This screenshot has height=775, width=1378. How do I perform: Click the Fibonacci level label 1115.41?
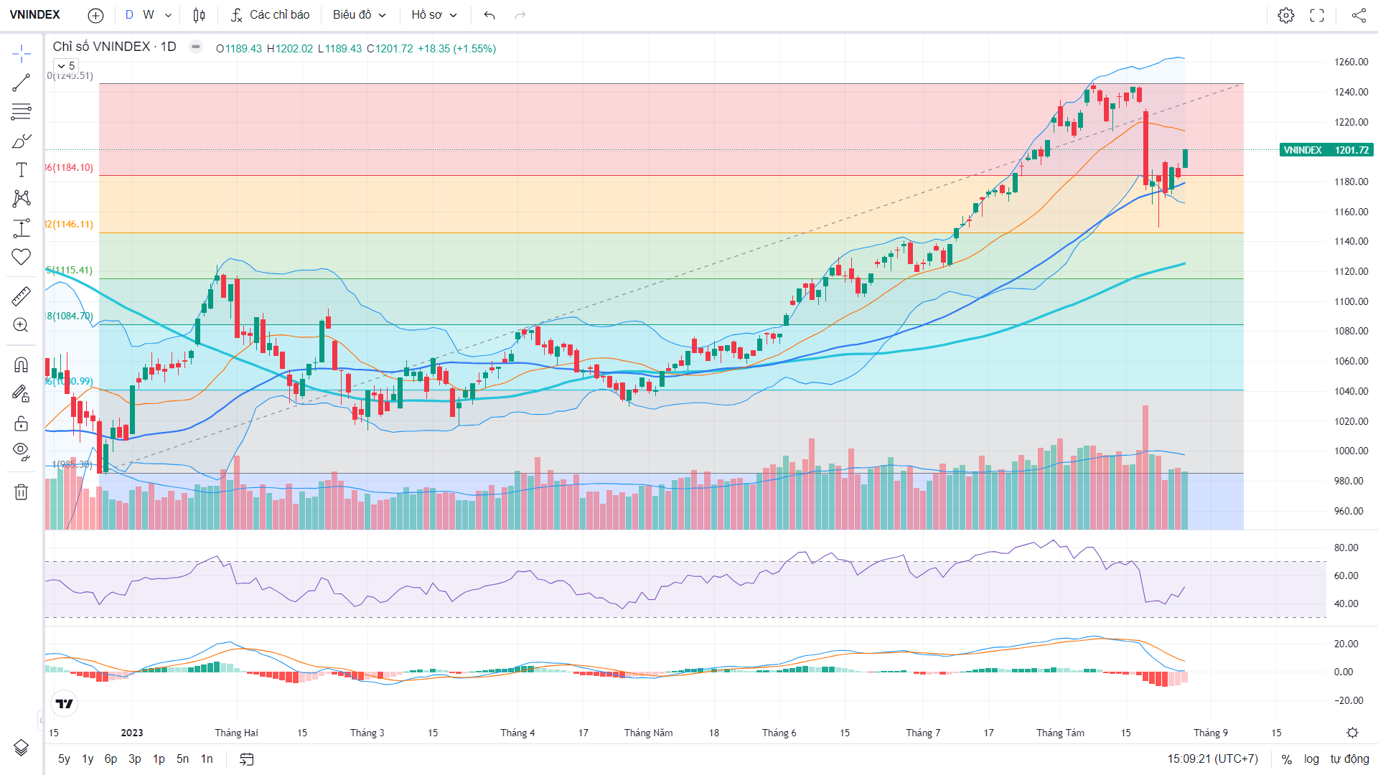(x=70, y=271)
